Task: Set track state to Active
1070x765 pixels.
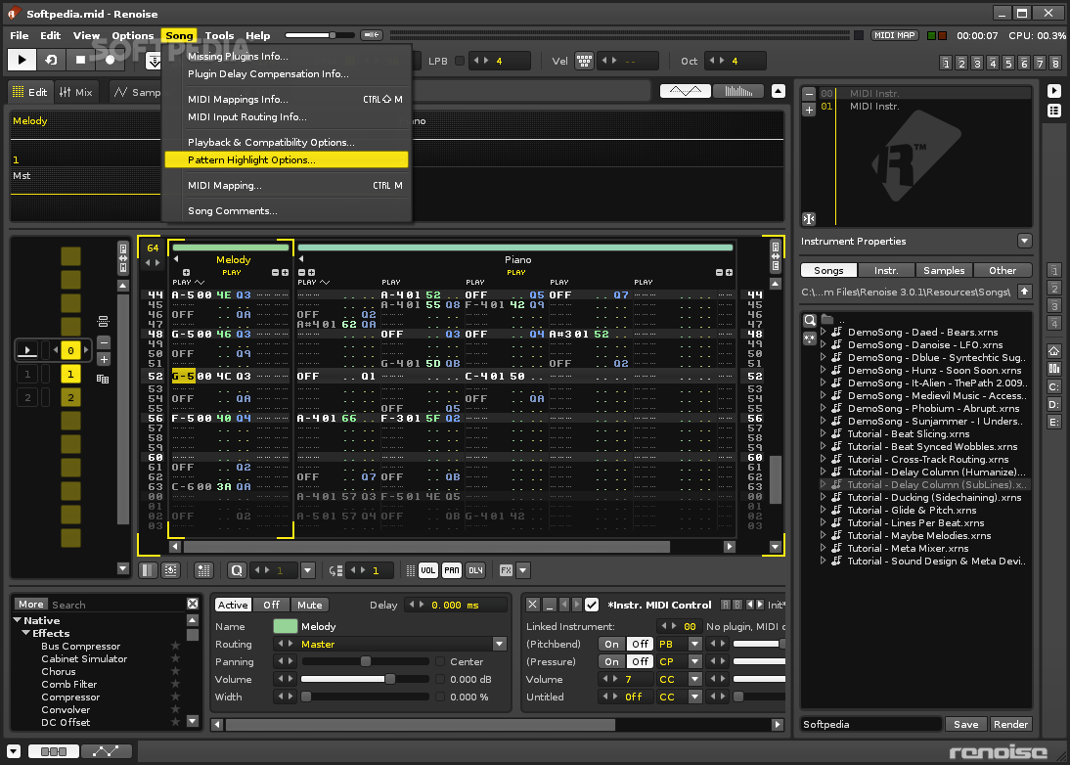Action: [x=233, y=605]
